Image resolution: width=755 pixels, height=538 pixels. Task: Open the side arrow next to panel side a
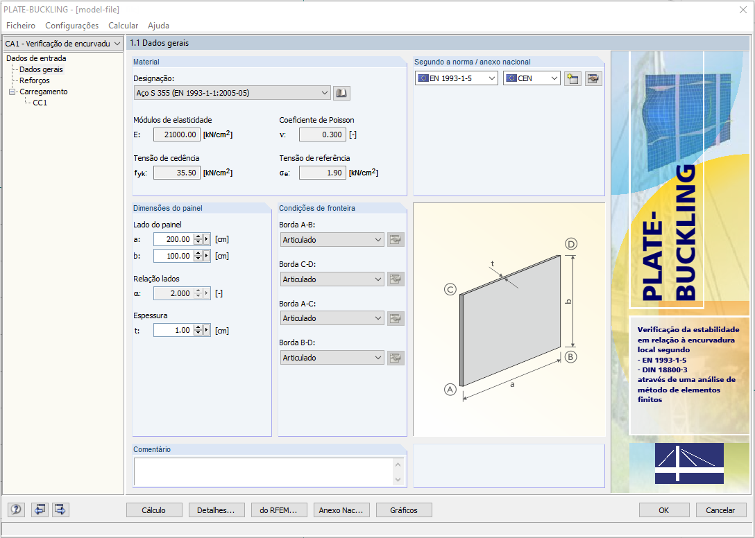coord(207,239)
